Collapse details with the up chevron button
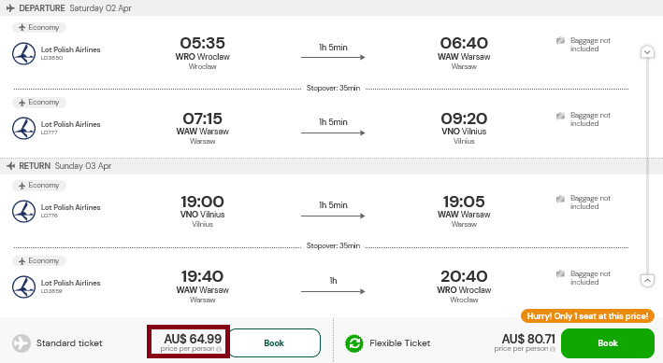Screen dimensions: 663x363 coord(647,280)
